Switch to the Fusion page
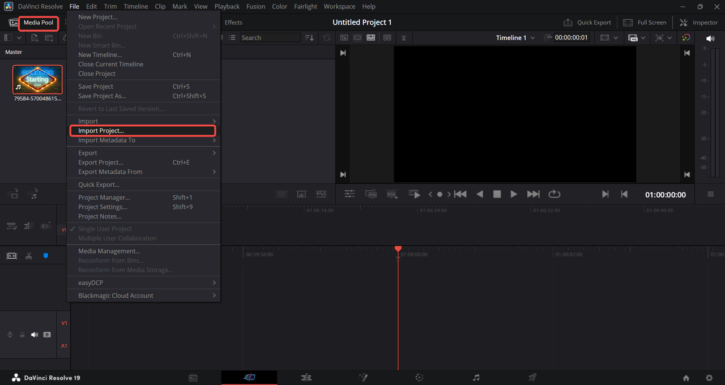Viewport: 725px width, 385px height. click(x=363, y=378)
